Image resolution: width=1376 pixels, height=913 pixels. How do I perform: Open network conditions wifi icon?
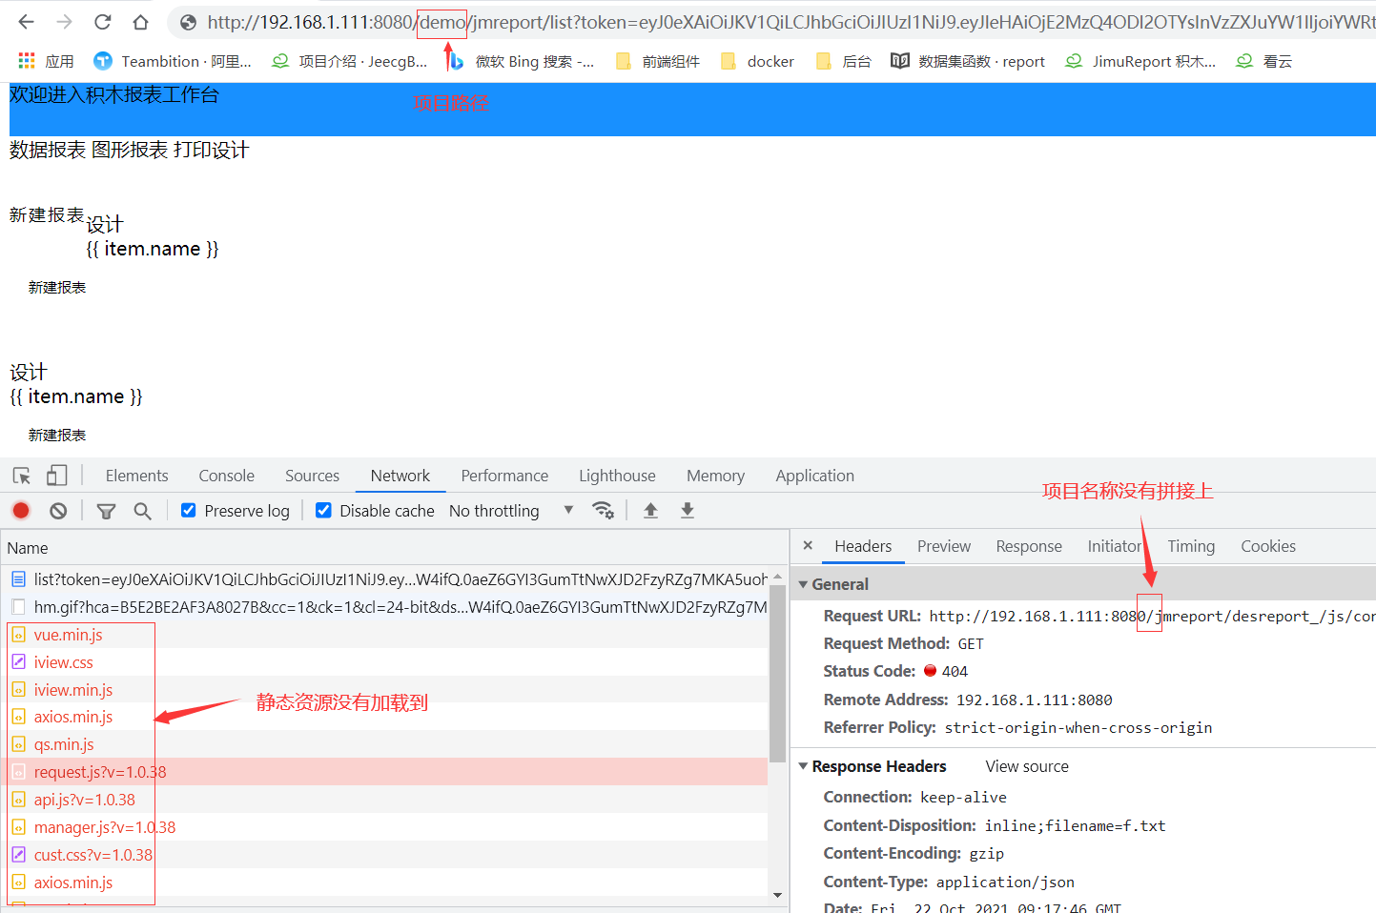[x=603, y=510]
